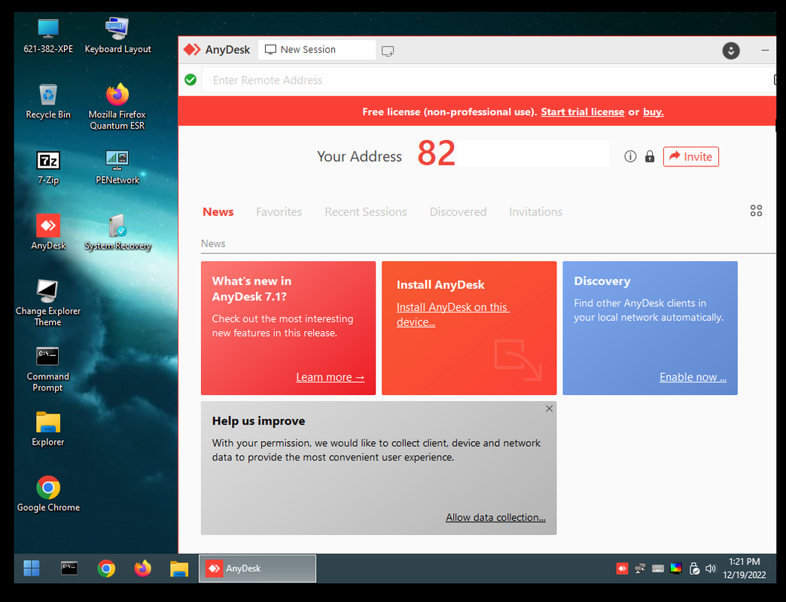This screenshot has width=786, height=602.
Task: Close the Help us improve card
Action: click(549, 409)
